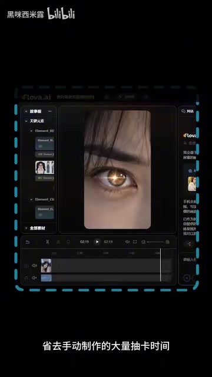Click the white playhead marker on the timeline

(x=161, y=264)
